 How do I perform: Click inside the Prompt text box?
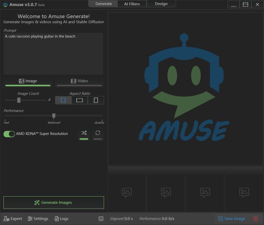pyautogui.click(x=53, y=54)
